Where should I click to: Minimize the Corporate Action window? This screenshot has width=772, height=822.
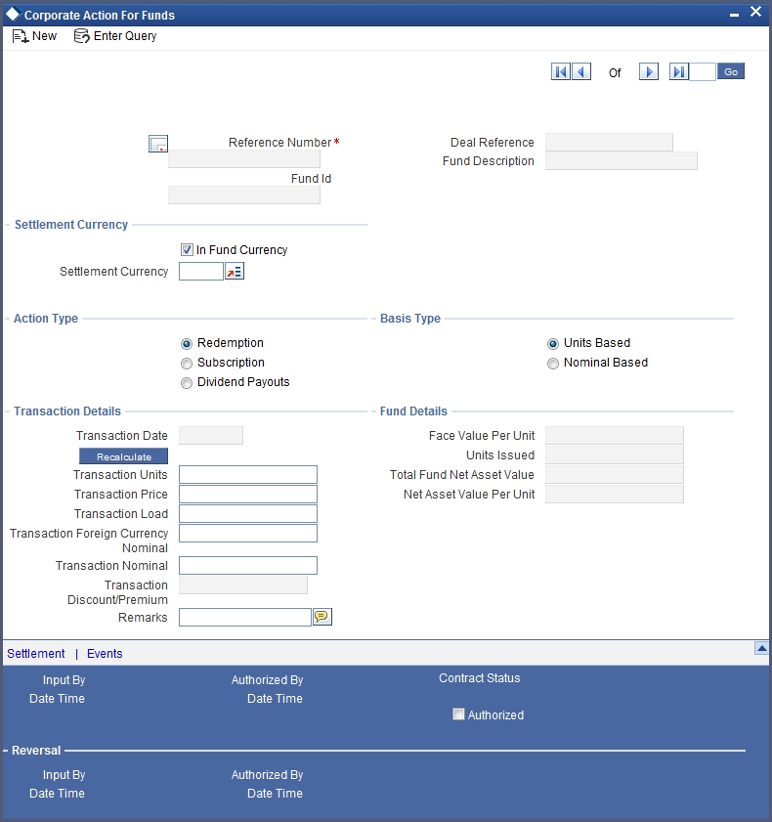coord(734,15)
